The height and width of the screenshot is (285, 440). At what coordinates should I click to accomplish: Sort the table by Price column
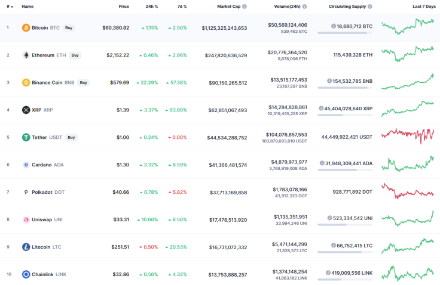(x=124, y=7)
